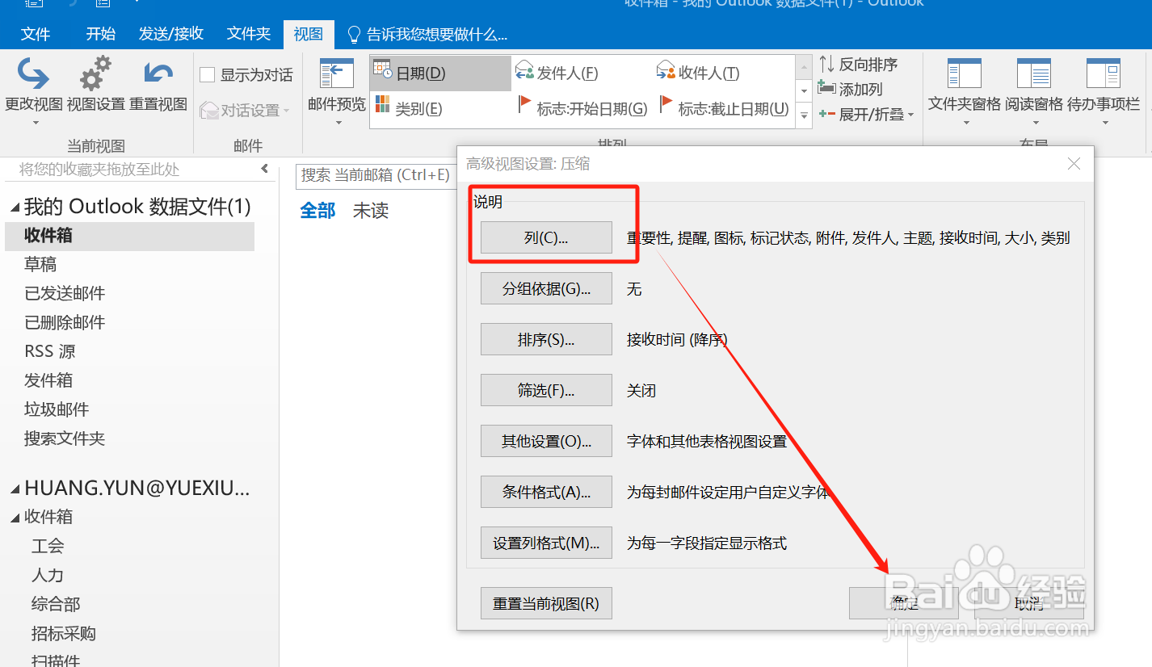Screen dimensions: 1152x667
Task: Click Reset View (重置视图) icon
Action: point(158,85)
